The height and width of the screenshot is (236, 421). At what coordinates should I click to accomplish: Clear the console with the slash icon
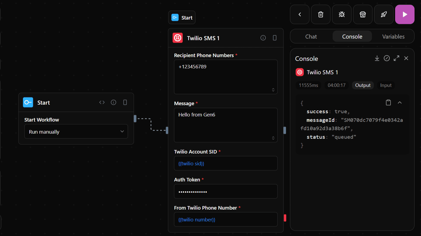pyautogui.click(x=387, y=58)
